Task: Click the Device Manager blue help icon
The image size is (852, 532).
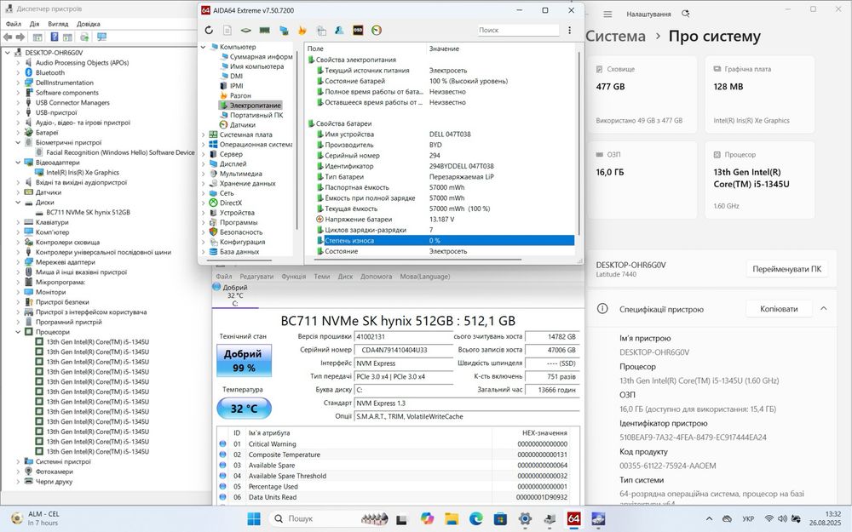Action: (54, 37)
